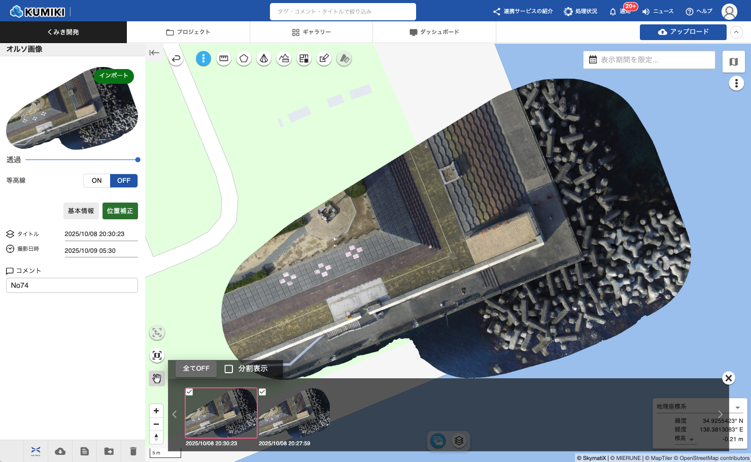Click the cloud download icon

point(60,451)
